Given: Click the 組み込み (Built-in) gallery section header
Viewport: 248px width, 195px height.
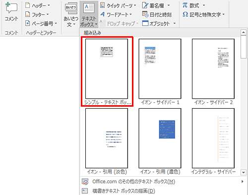Looking at the screenshot, I should 160,33.
